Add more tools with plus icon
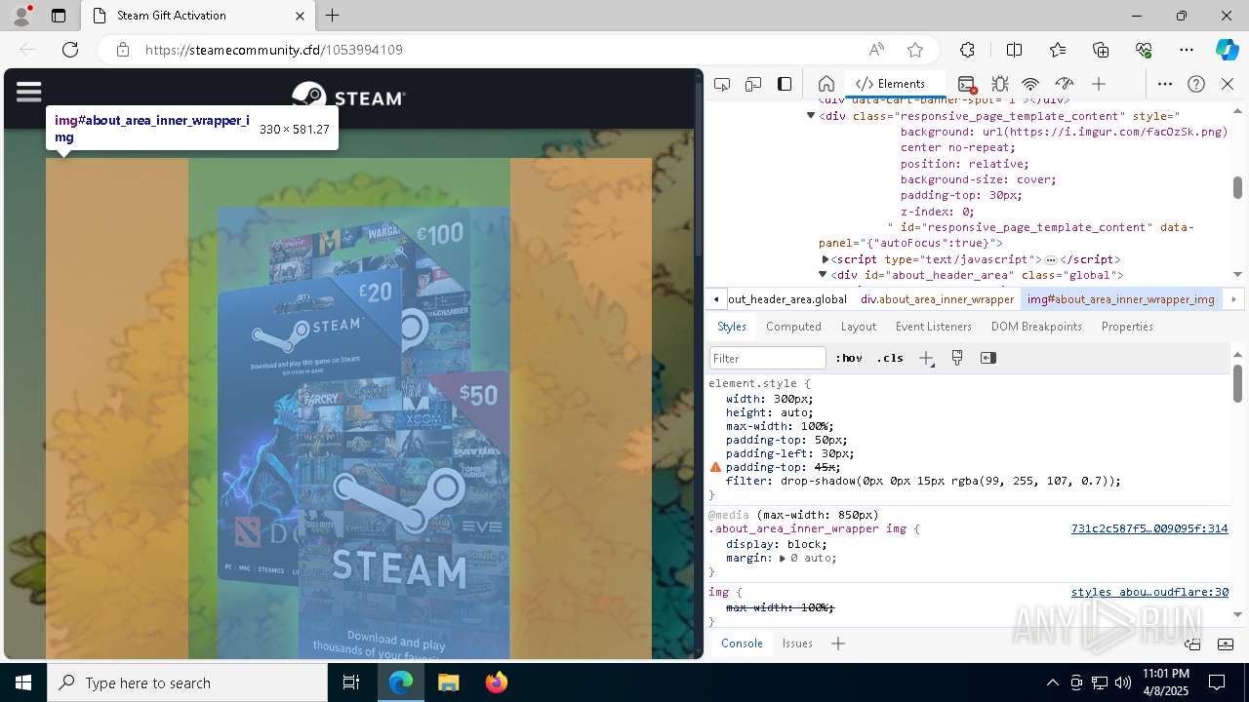Screen dimensions: 1249x702 (x=1099, y=84)
